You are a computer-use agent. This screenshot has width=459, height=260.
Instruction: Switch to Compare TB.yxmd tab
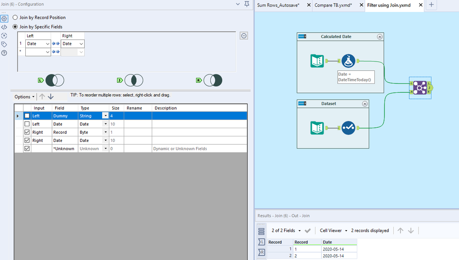coord(333,5)
